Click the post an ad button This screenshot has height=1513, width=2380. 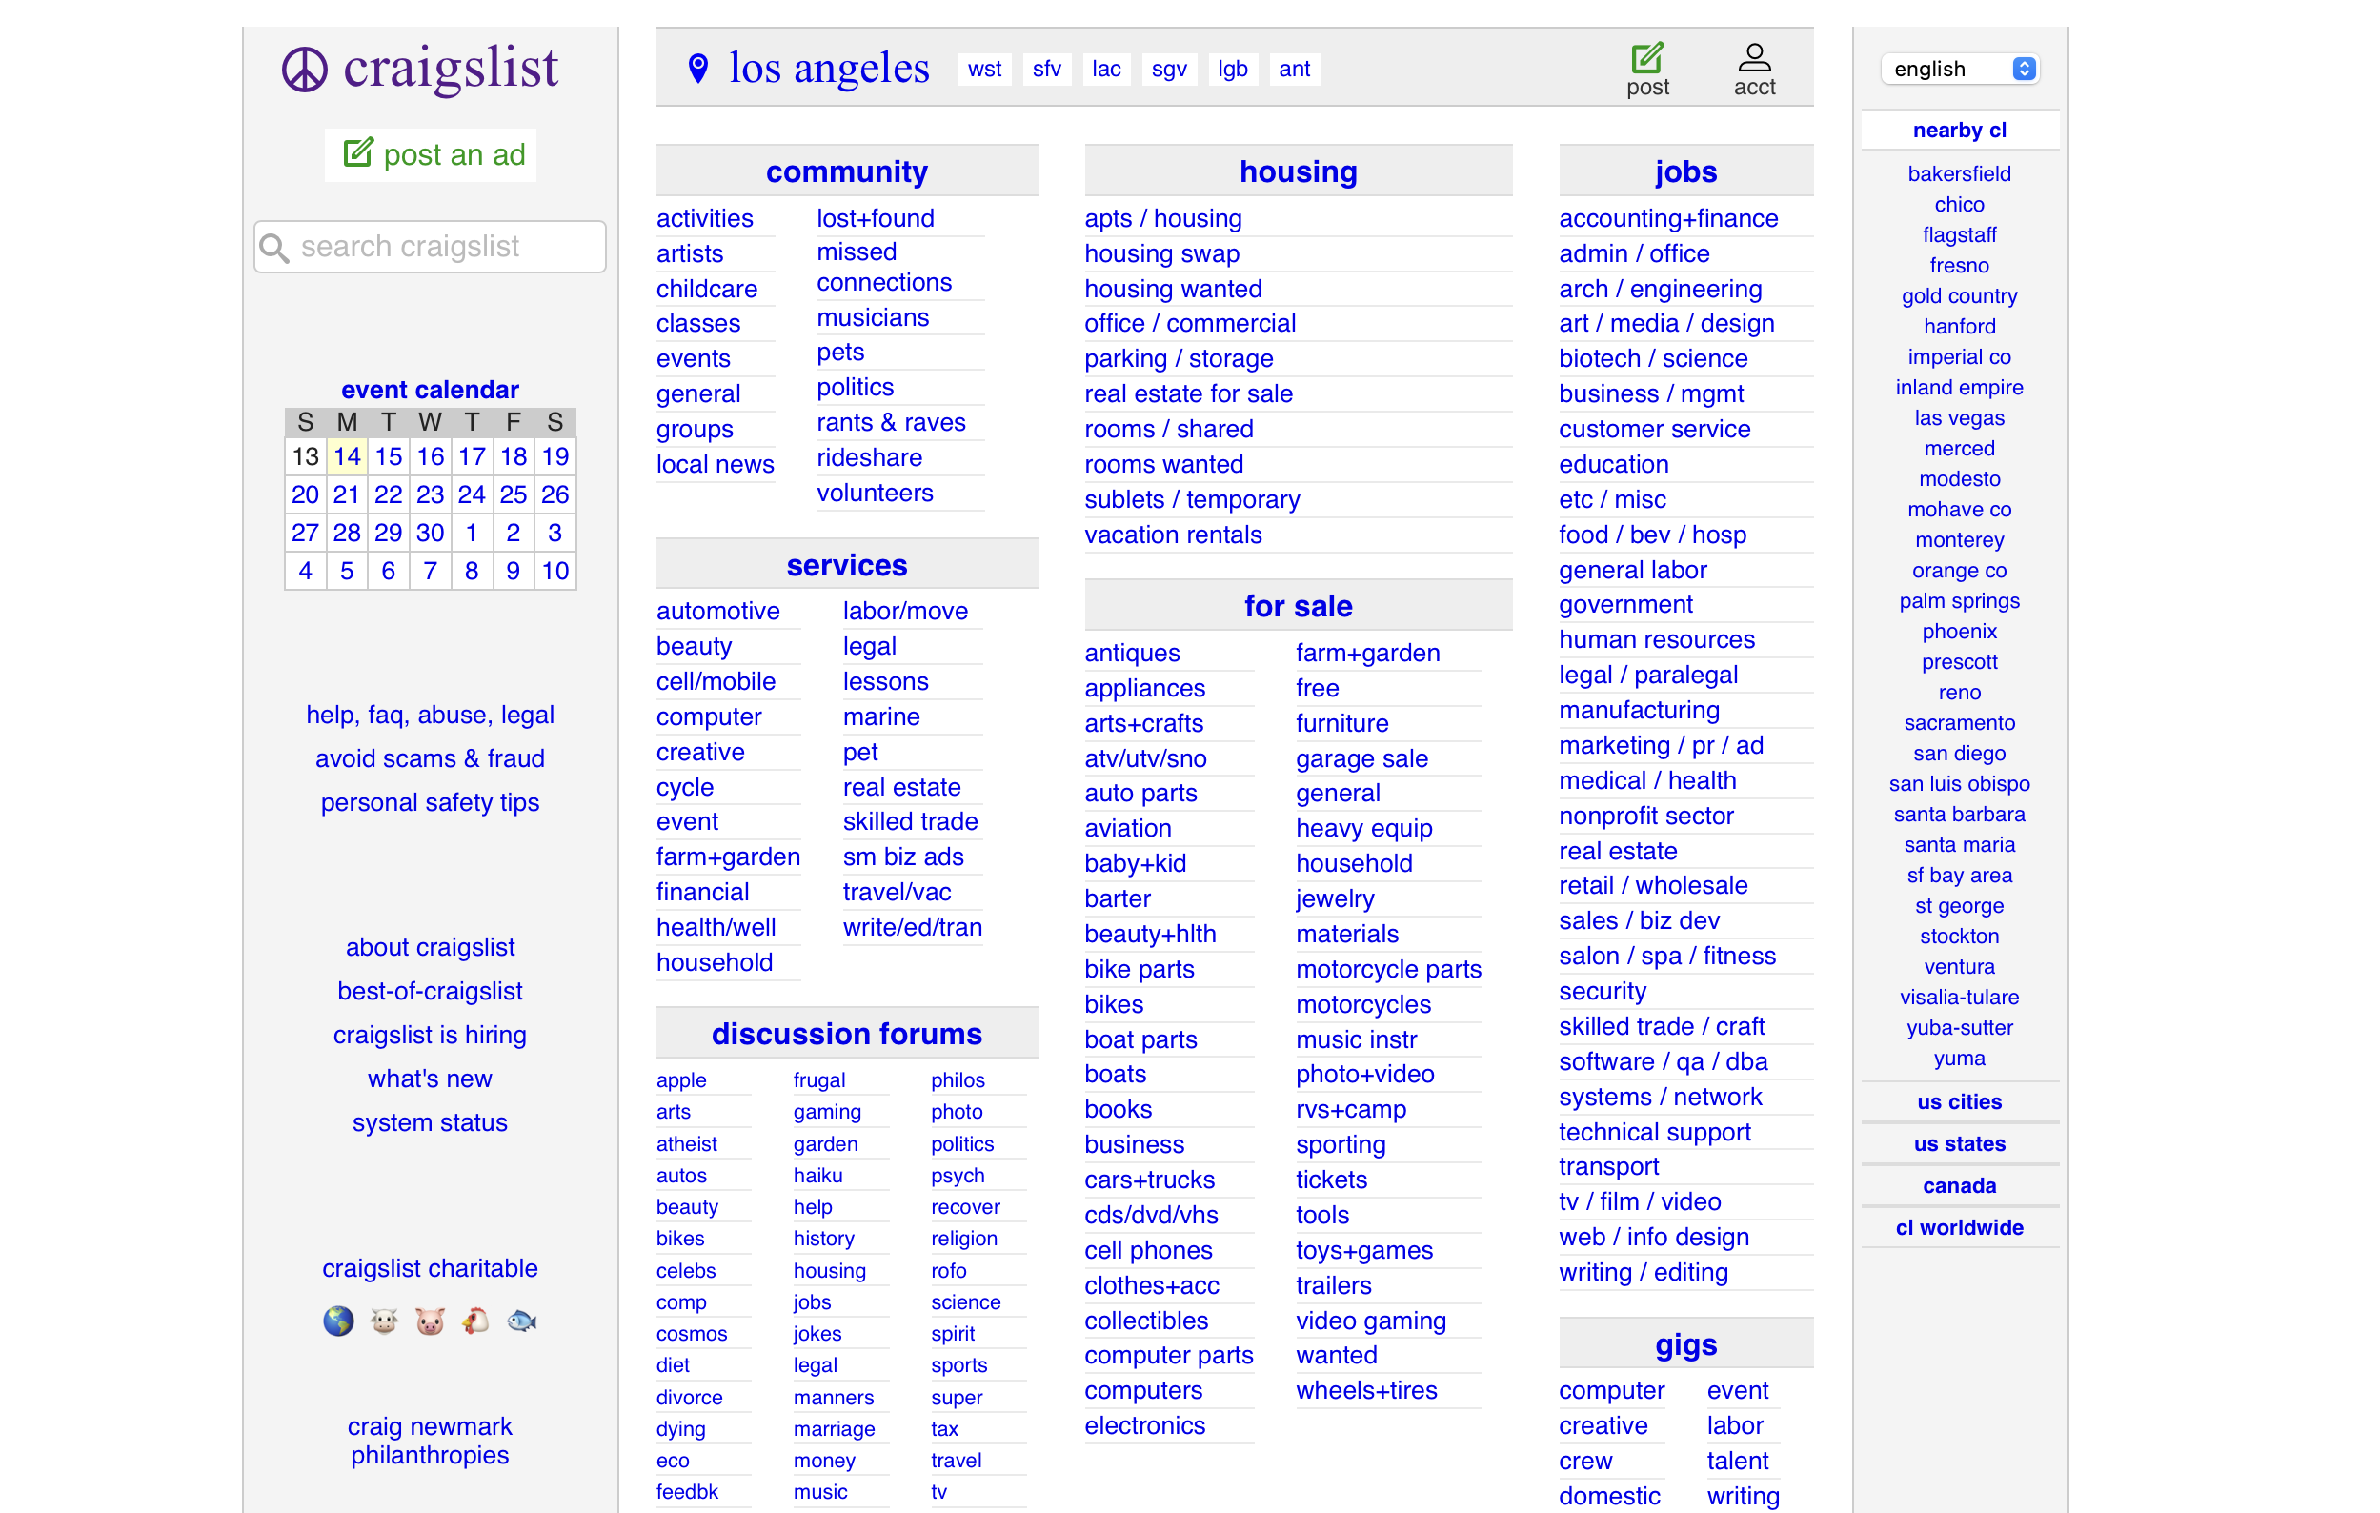[432, 154]
